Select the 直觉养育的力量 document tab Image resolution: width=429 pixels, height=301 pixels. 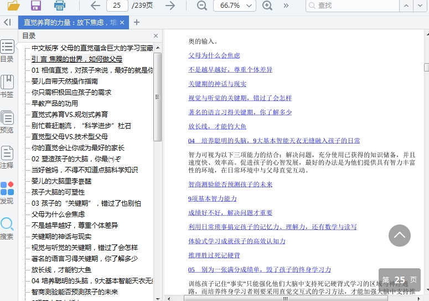click(70, 23)
